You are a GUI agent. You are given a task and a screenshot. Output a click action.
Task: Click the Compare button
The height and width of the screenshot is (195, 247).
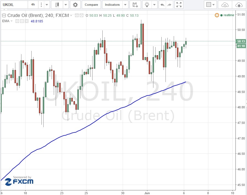[x=91, y=5]
